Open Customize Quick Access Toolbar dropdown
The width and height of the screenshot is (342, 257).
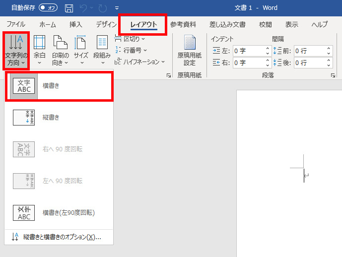[117, 8]
